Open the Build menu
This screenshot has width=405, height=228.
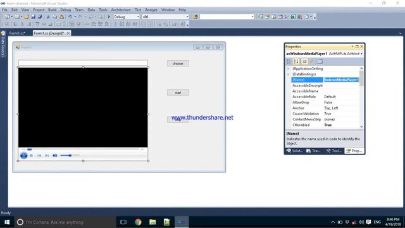point(52,9)
